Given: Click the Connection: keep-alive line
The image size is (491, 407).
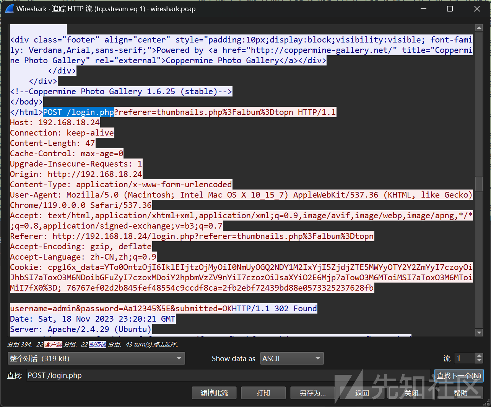Looking at the screenshot, I should click(x=62, y=133).
